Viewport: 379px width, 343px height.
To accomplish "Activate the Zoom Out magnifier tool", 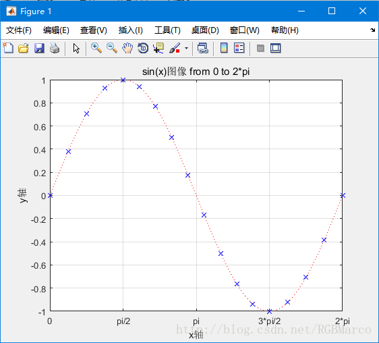I will [112, 48].
